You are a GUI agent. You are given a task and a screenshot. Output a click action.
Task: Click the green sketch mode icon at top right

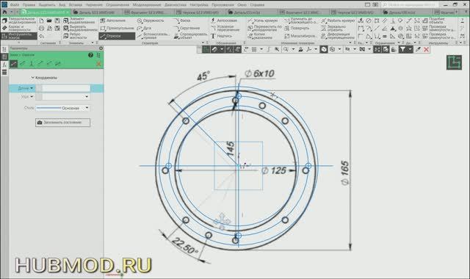[454, 62]
